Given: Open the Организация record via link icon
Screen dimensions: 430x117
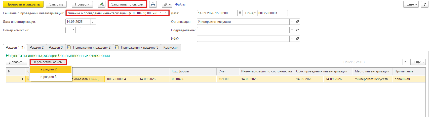Looking at the screenshot, I should tap(297, 22).
